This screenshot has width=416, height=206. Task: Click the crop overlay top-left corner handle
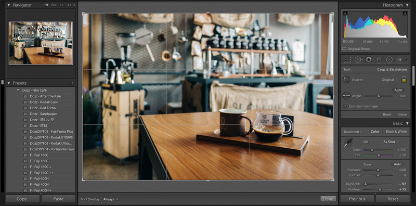[83, 14]
